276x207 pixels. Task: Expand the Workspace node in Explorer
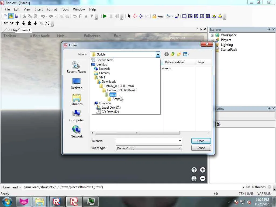212,35
